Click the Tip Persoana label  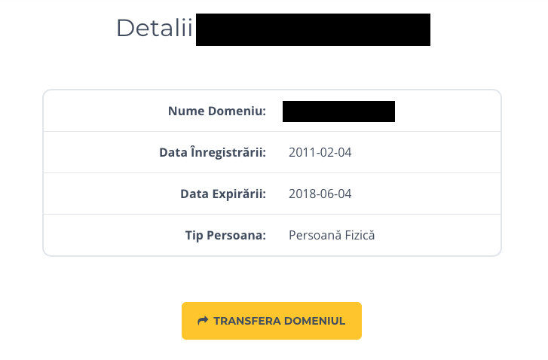(x=225, y=236)
